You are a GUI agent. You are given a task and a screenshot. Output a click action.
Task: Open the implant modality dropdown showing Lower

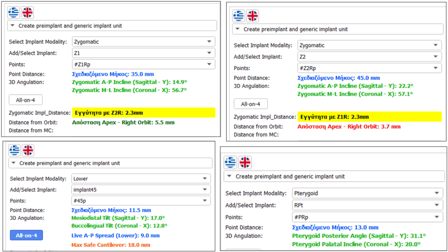point(141,179)
